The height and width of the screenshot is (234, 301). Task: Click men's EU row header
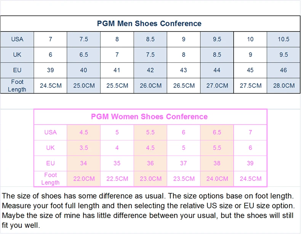click(17, 70)
